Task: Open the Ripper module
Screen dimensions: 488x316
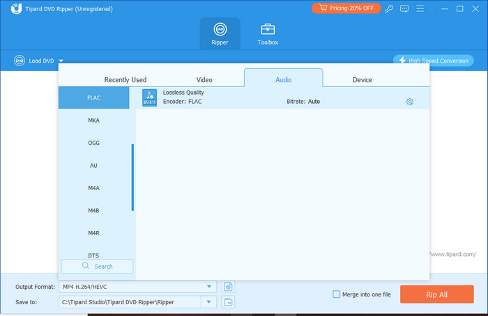Action: point(220,33)
